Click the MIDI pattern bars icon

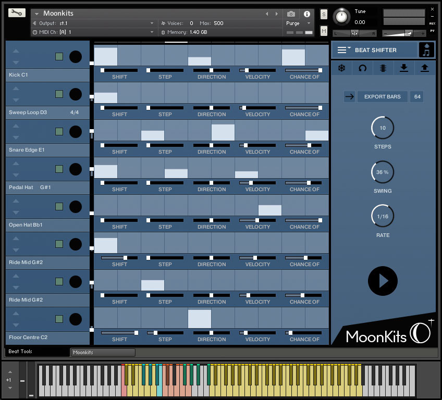click(x=383, y=68)
